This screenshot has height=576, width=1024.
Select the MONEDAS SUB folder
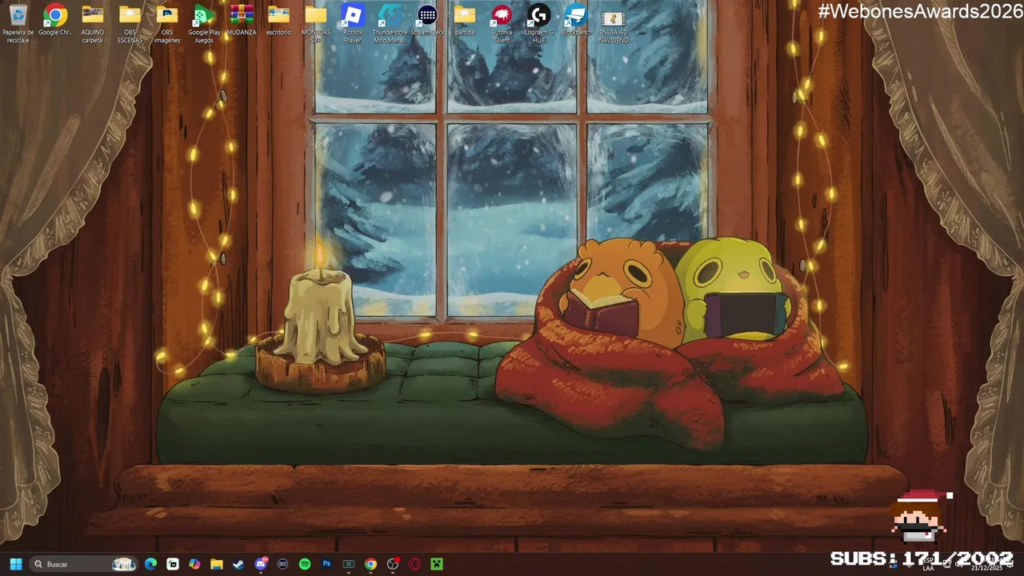(316, 23)
